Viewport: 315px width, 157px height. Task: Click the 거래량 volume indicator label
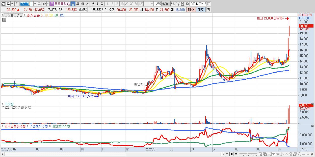coord(9,104)
